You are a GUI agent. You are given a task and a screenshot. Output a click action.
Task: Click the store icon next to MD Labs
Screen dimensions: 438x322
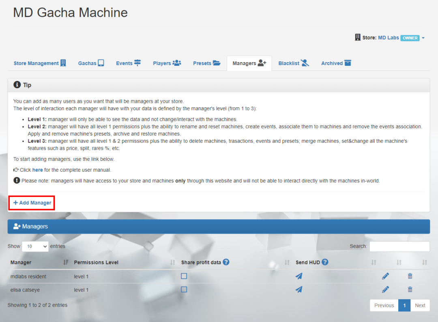(x=357, y=37)
